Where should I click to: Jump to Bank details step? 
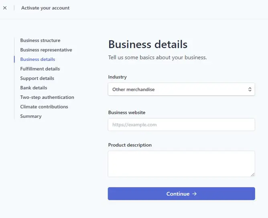34,88
